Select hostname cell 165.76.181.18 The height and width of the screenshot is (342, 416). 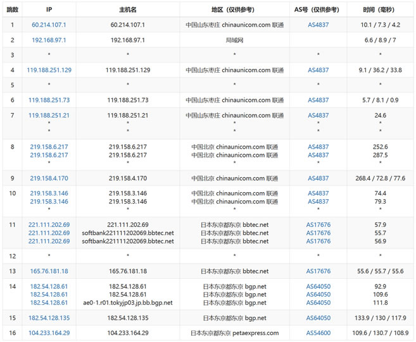coord(128,271)
